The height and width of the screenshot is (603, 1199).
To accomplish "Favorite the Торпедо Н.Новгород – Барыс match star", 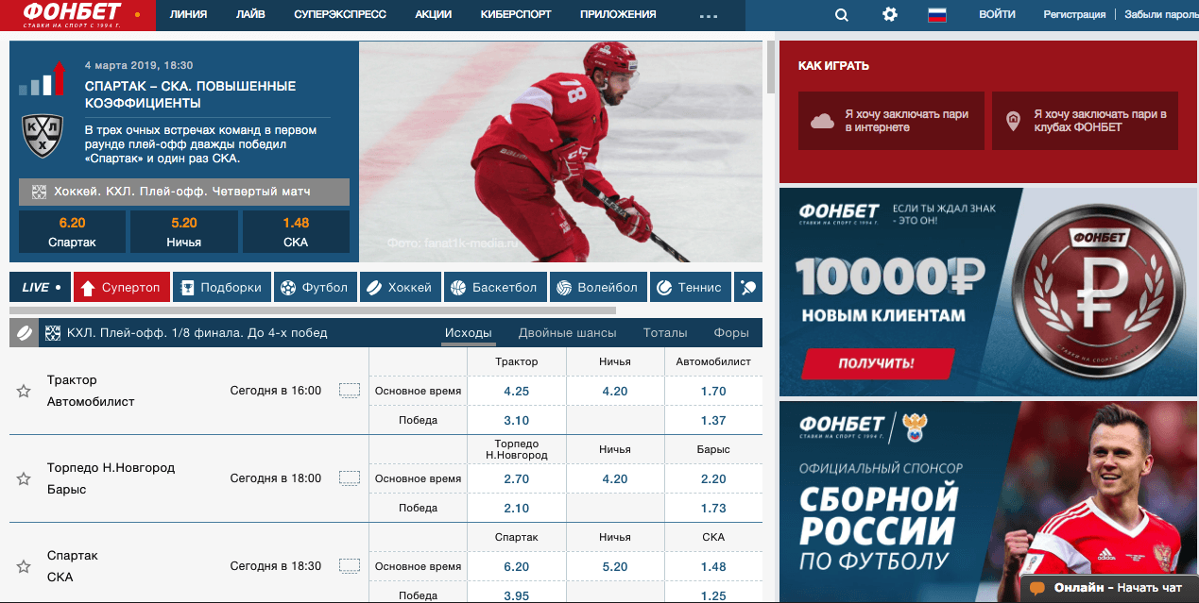I will pyautogui.click(x=24, y=478).
